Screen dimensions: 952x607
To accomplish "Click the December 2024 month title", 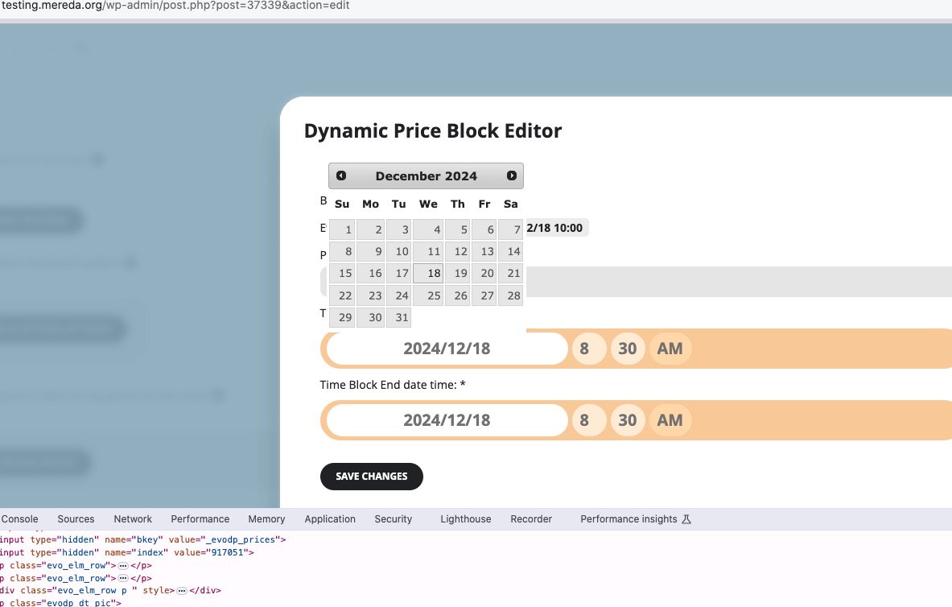I will pyautogui.click(x=427, y=176).
